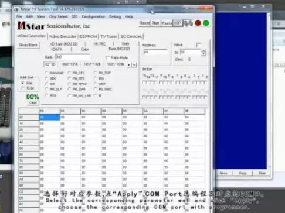Click the Clear button under percentage

coord(33,103)
